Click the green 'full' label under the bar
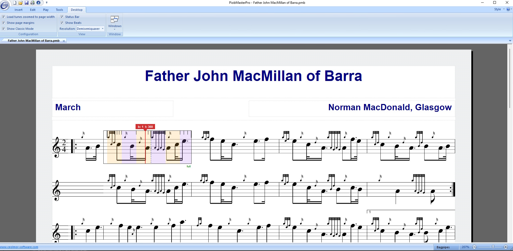The image size is (513, 251). (x=189, y=167)
